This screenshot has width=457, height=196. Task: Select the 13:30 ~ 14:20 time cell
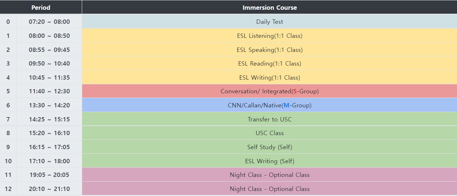click(49, 105)
